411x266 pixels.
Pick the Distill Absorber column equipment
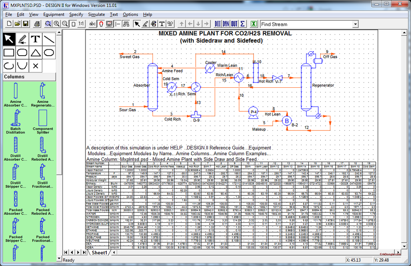(16, 149)
